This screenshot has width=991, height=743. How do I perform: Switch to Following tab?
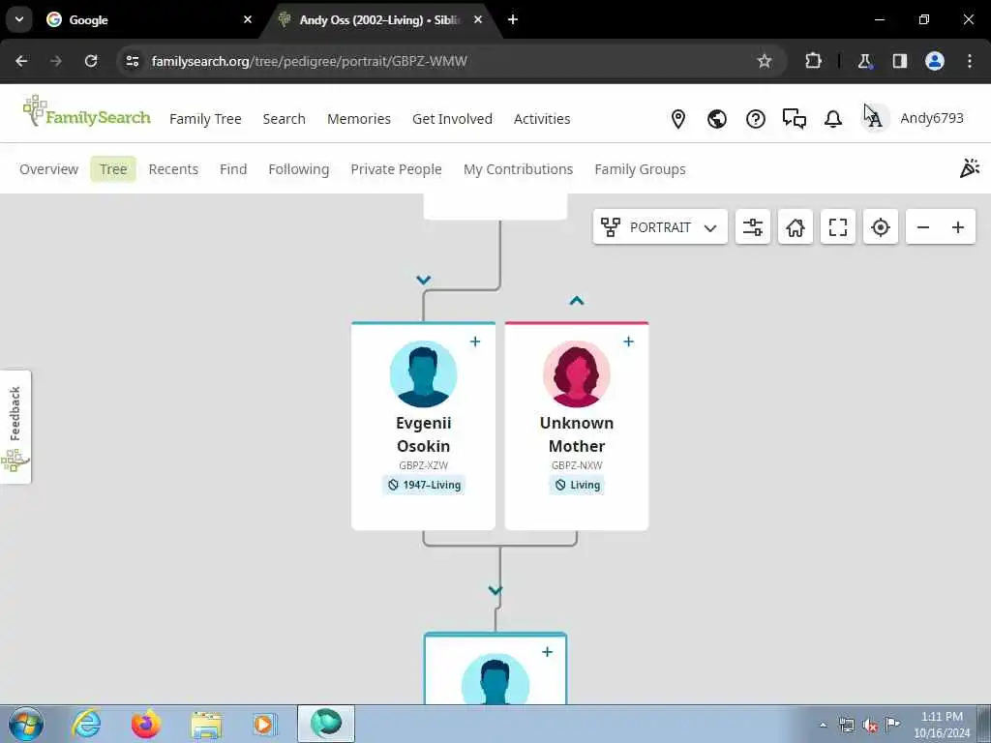click(298, 169)
